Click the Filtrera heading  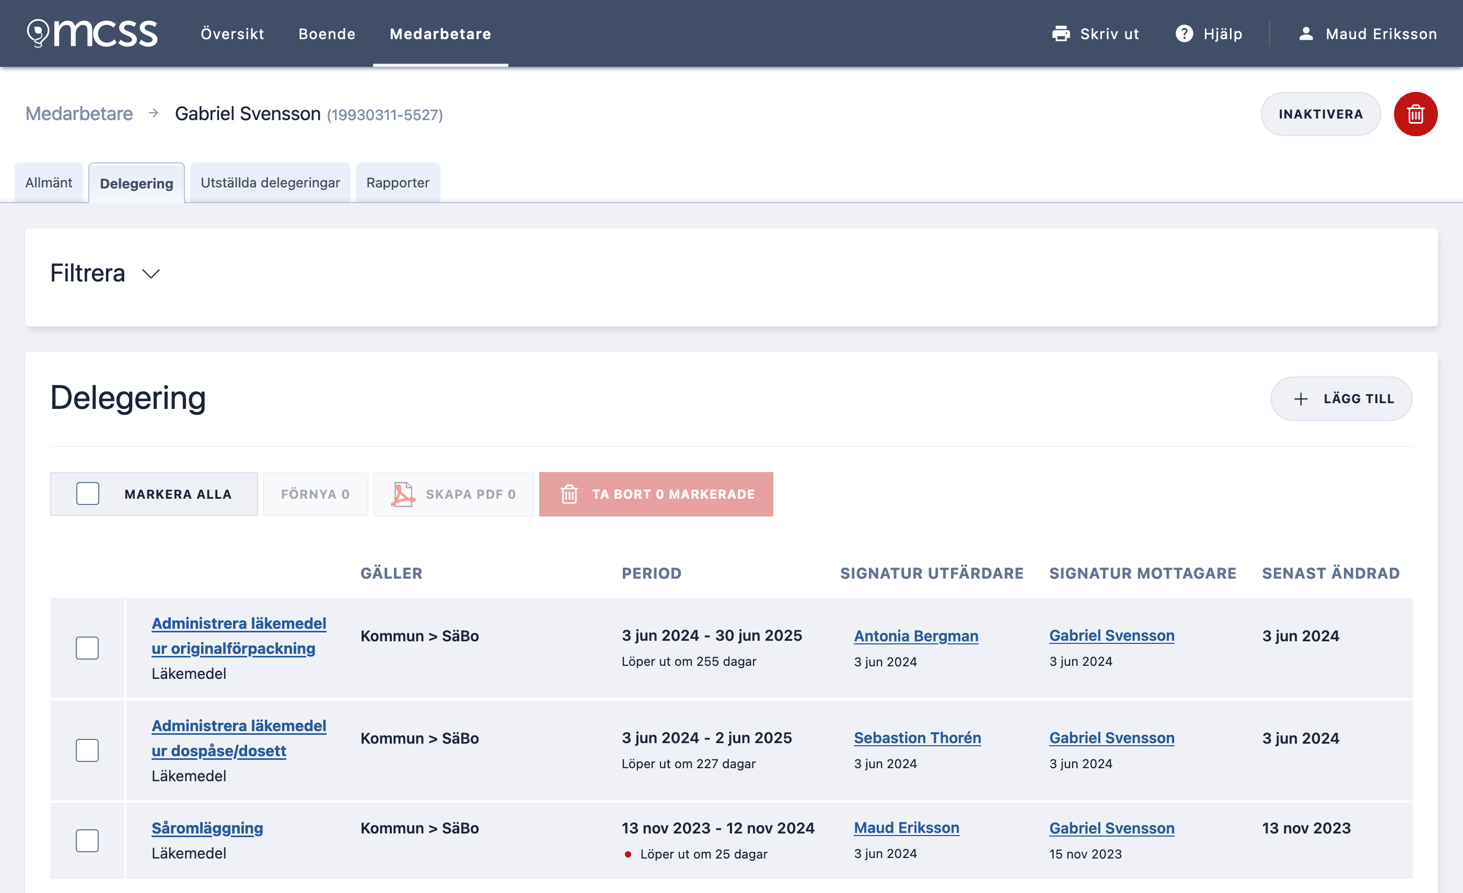pyautogui.click(x=87, y=273)
